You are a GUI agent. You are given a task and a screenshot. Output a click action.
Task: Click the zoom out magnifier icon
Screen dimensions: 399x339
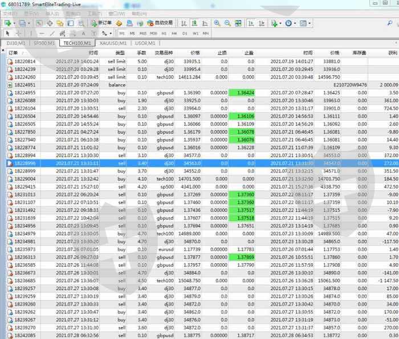point(228,23)
